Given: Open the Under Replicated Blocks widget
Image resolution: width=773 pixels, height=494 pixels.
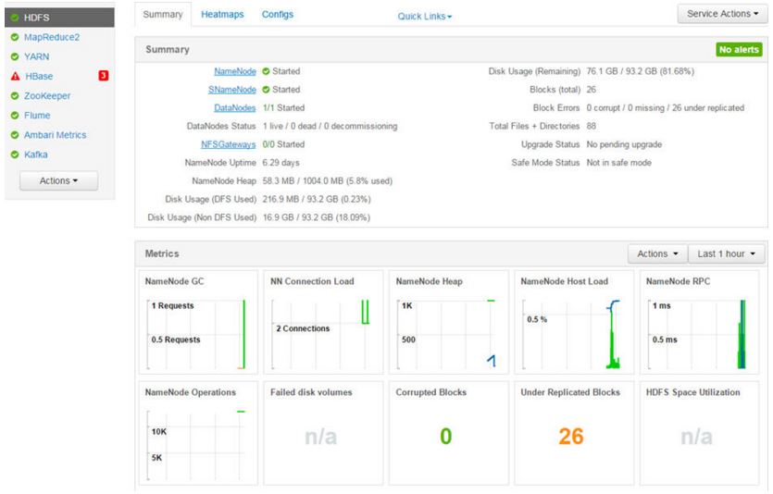Looking at the screenshot, I should [x=571, y=433].
